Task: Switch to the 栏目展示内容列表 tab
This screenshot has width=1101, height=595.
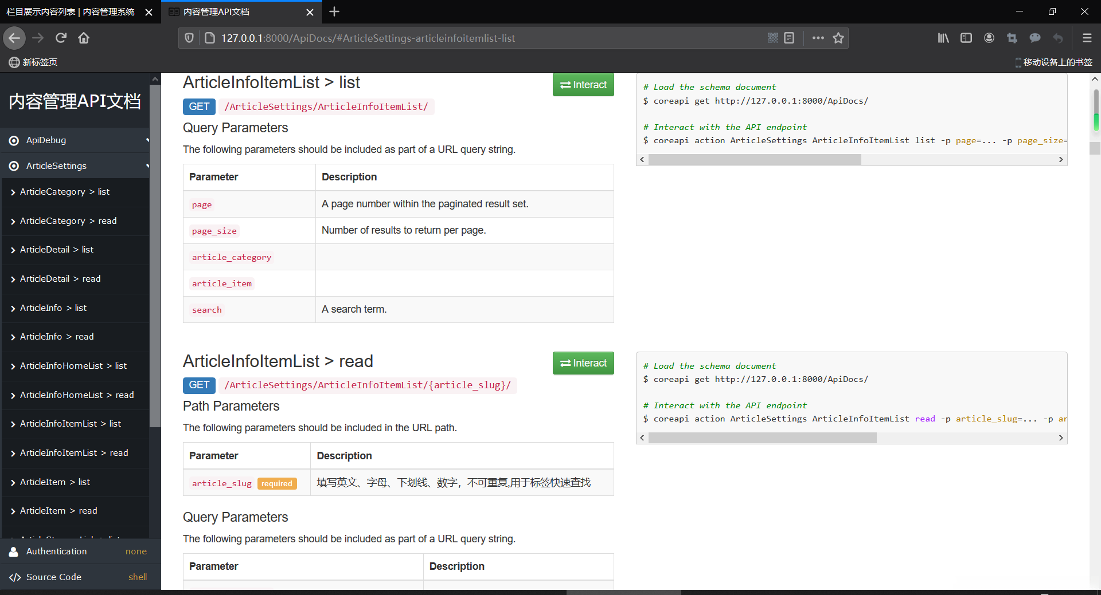Action: (x=71, y=12)
